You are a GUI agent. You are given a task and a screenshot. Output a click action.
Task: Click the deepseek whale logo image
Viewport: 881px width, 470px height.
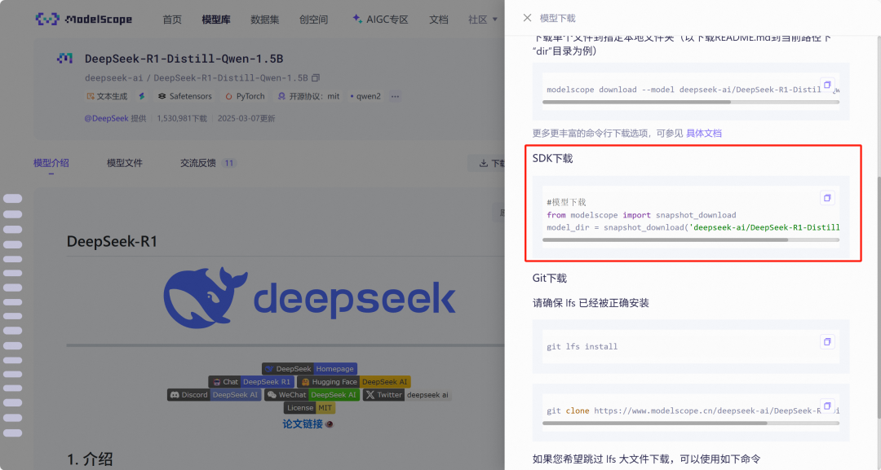pyautogui.click(x=310, y=297)
